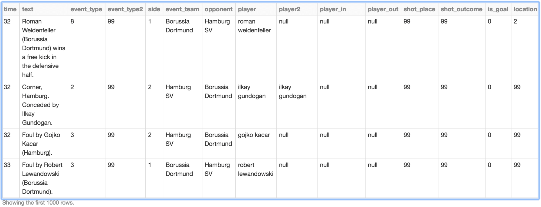Click the 'event_type2' column header
541x207 pixels.
click(125, 9)
